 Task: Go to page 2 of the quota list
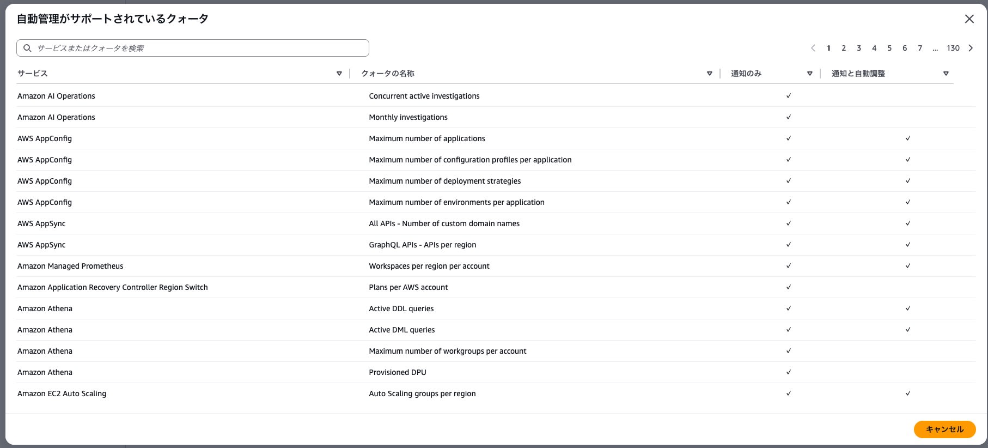[x=844, y=48]
